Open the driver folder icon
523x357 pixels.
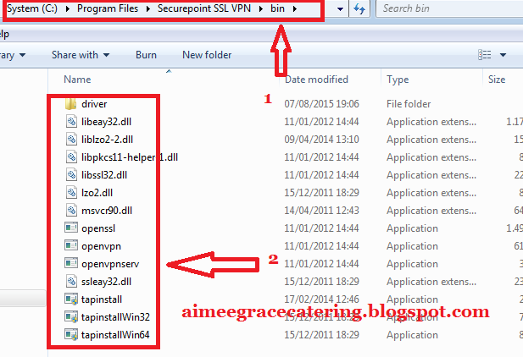click(x=70, y=104)
